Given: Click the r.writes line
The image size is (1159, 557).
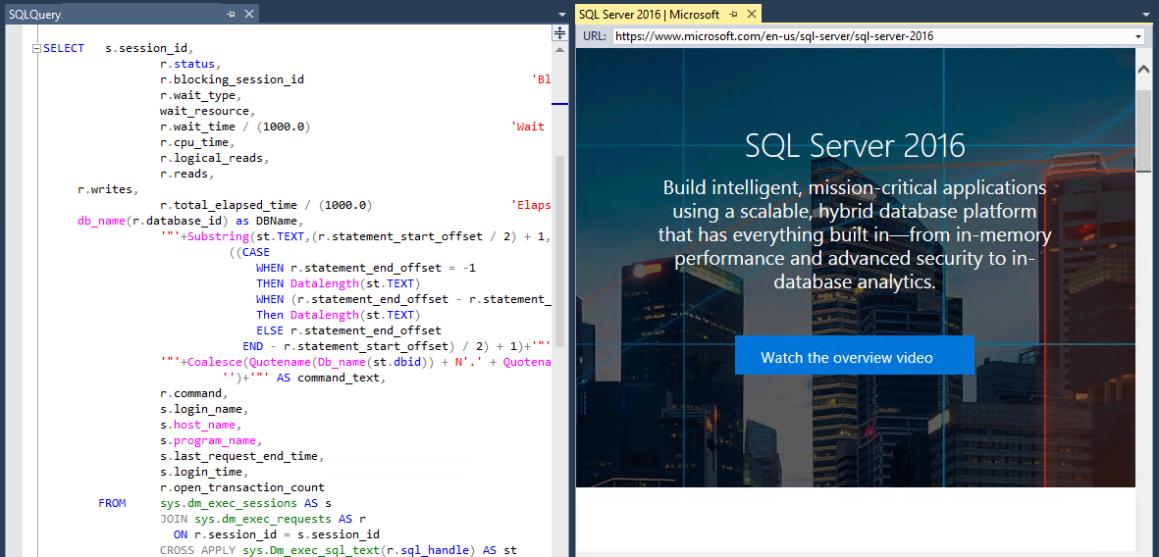Looking at the screenshot, I should [x=108, y=190].
